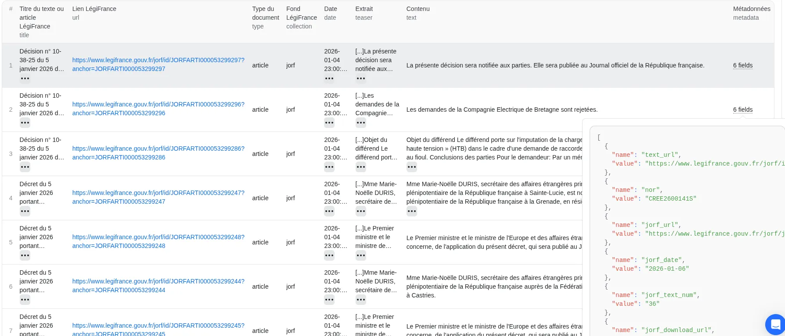Expand teaser 'Objet du différend' in row 3
785x336 pixels.
(x=361, y=167)
